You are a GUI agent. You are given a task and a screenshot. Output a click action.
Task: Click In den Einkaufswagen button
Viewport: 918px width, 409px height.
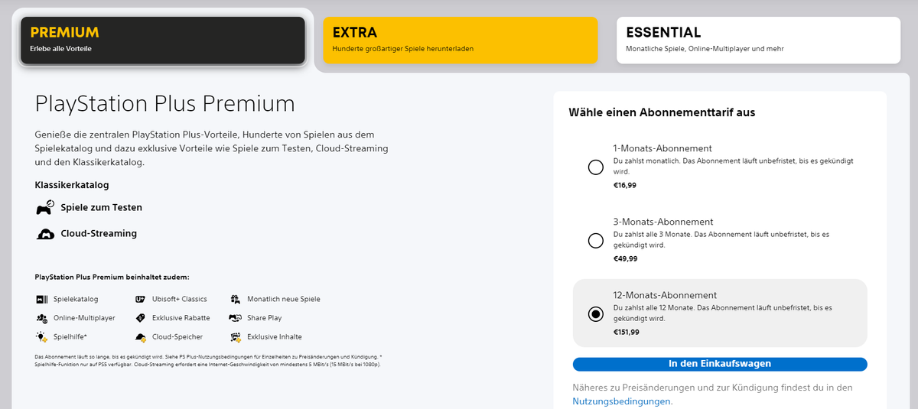(x=720, y=364)
